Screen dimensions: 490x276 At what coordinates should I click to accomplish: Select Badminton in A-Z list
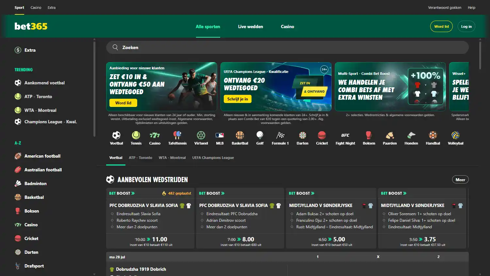[x=31, y=183]
